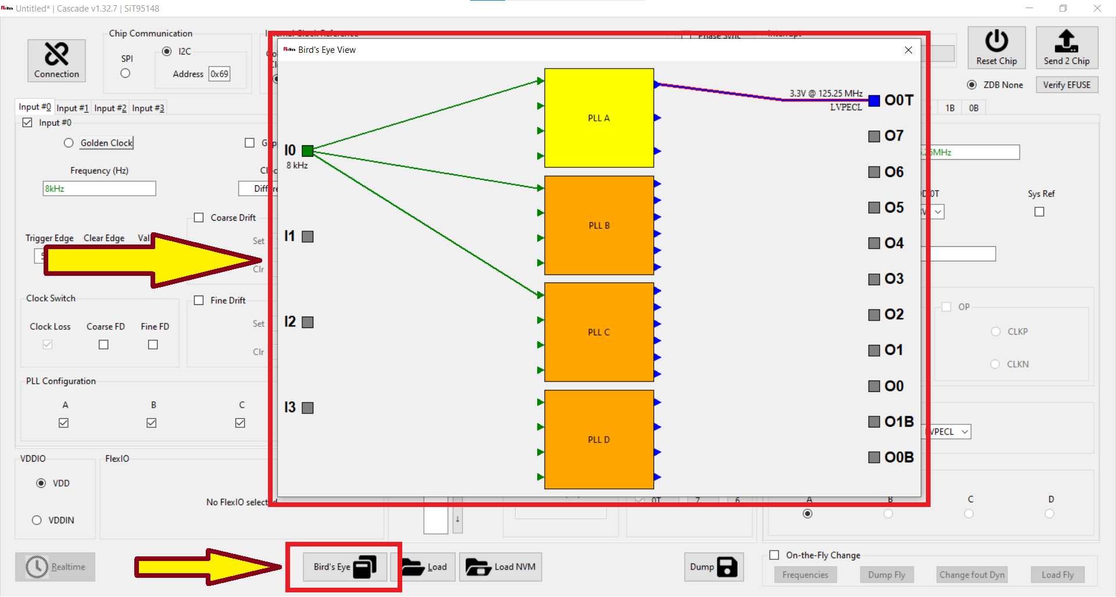Open the Bird's Eye view button

345,567
